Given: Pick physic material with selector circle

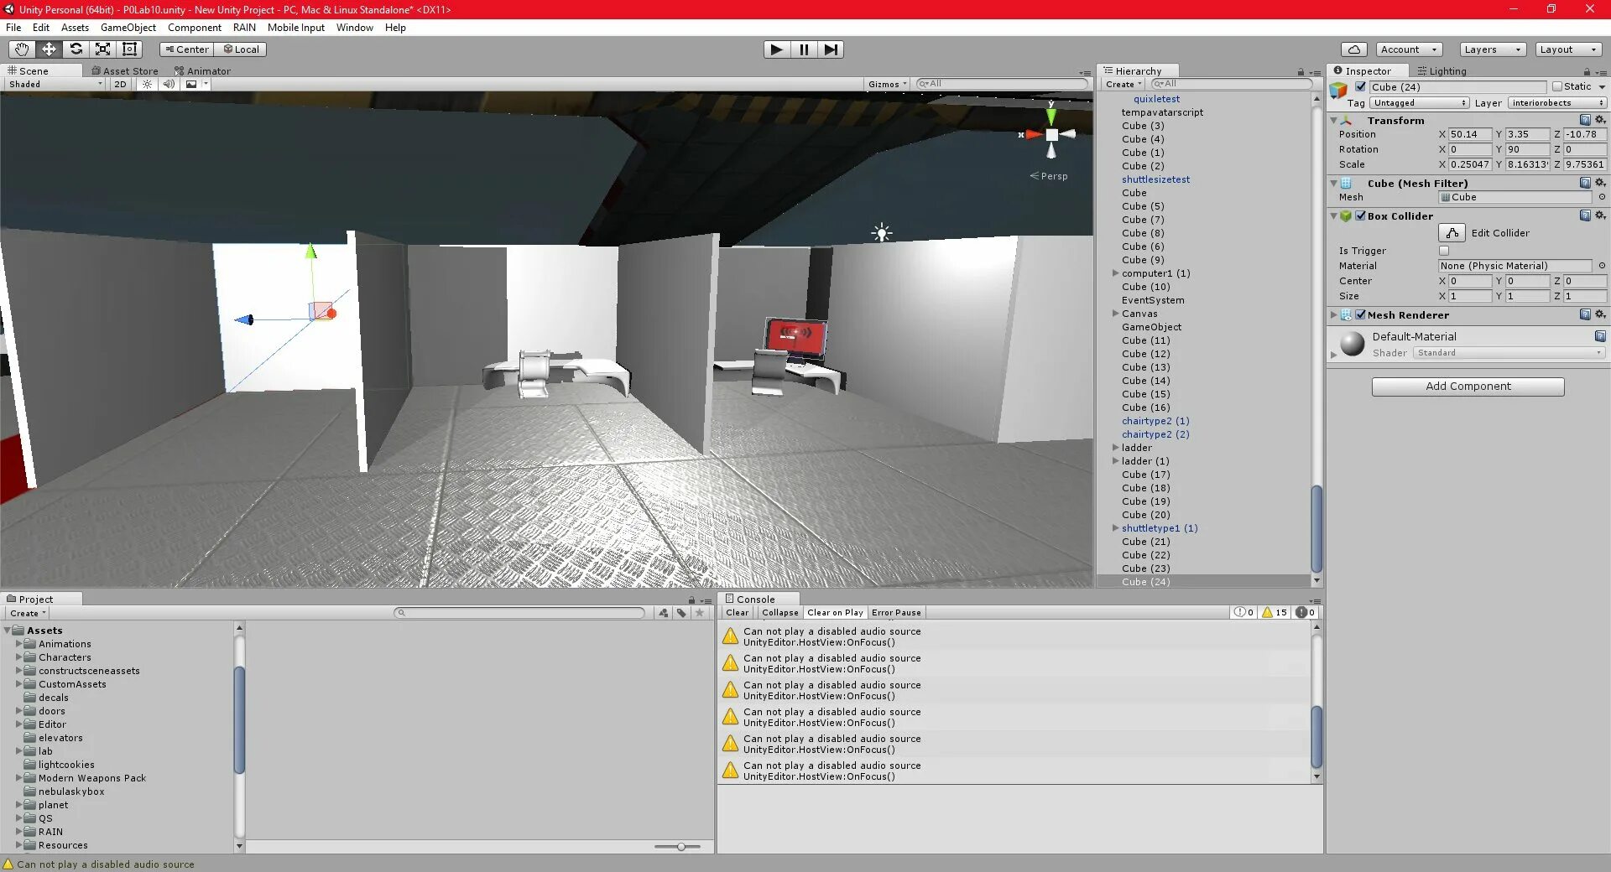Looking at the screenshot, I should 1602,266.
